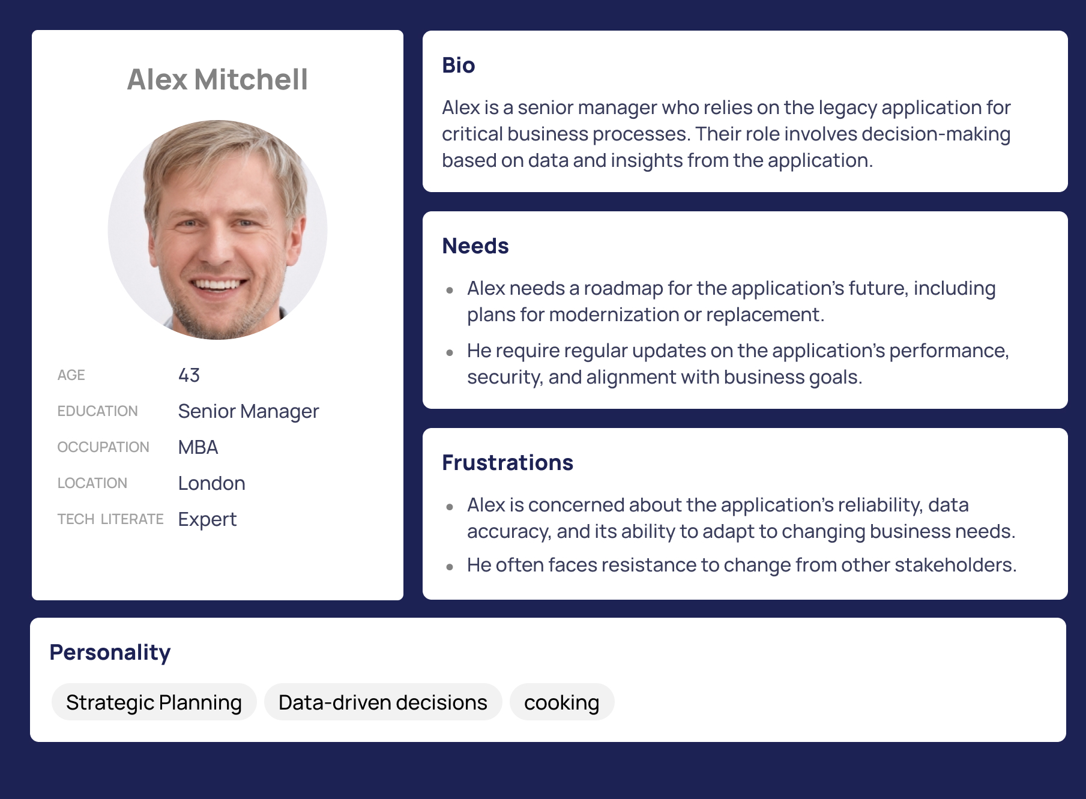Click the Strategic Planning personality tag
Viewport: 1086px width, 799px height.
[x=154, y=702]
